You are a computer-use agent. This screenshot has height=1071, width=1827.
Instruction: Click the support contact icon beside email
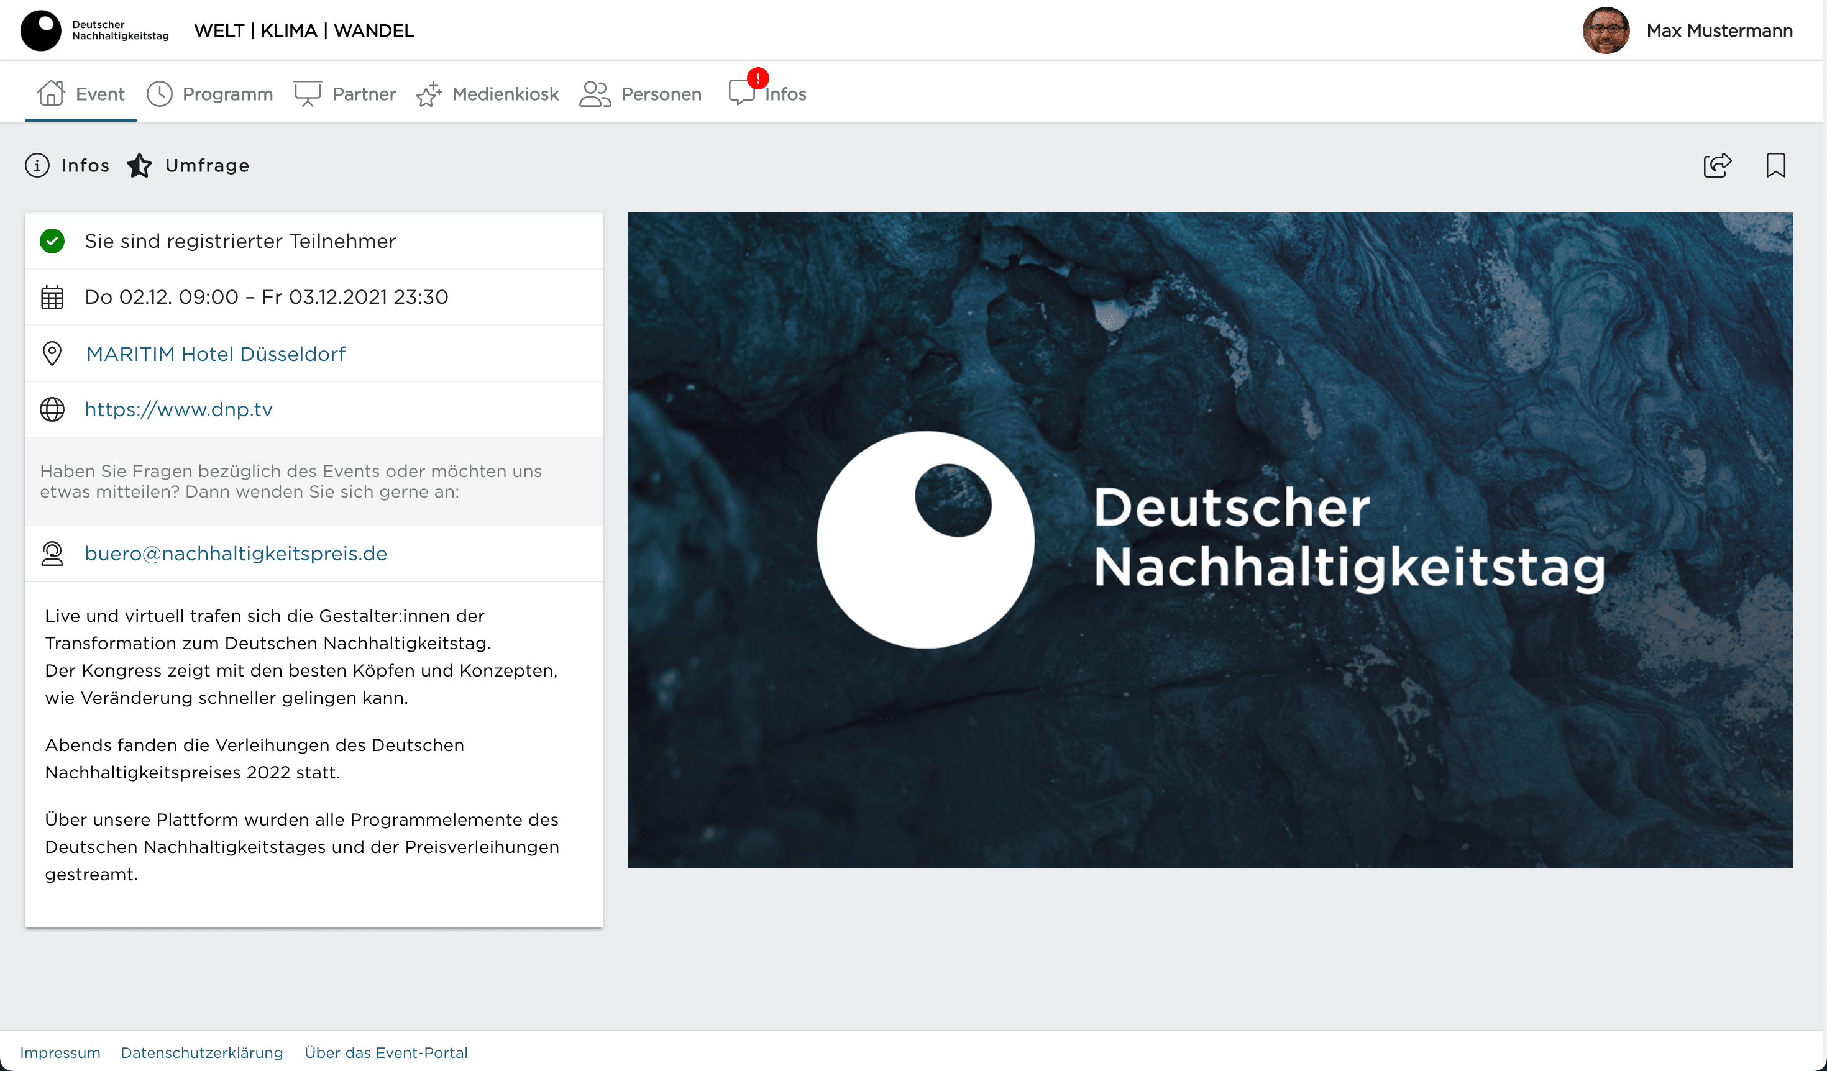52,554
